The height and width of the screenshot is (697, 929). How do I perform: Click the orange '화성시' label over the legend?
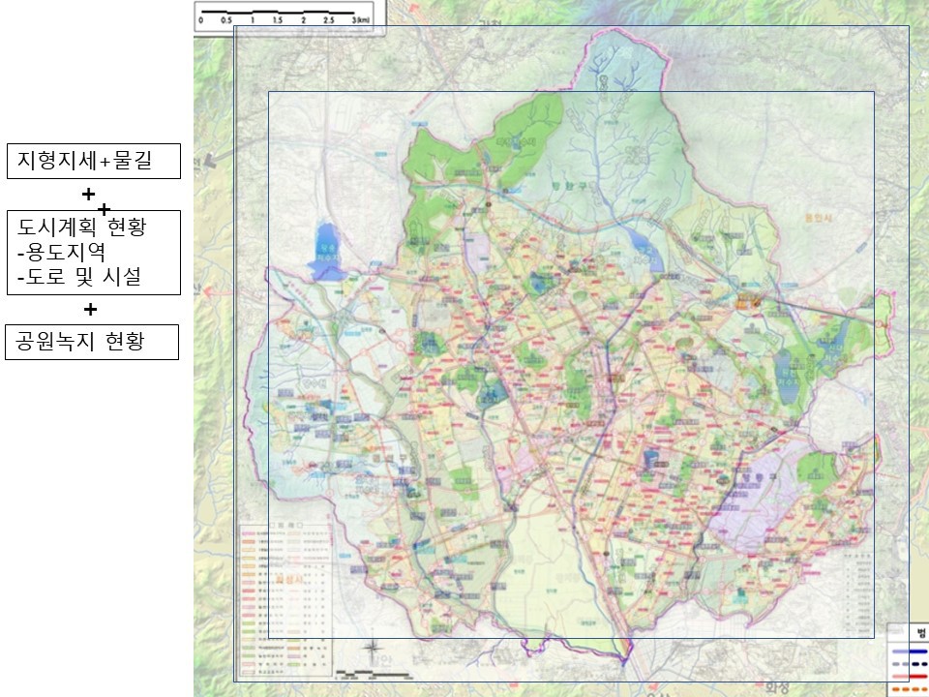[x=289, y=579]
